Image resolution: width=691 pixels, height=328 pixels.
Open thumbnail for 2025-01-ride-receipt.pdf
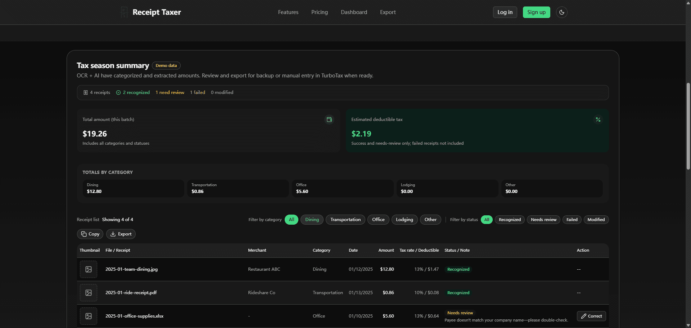tap(89, 293)
